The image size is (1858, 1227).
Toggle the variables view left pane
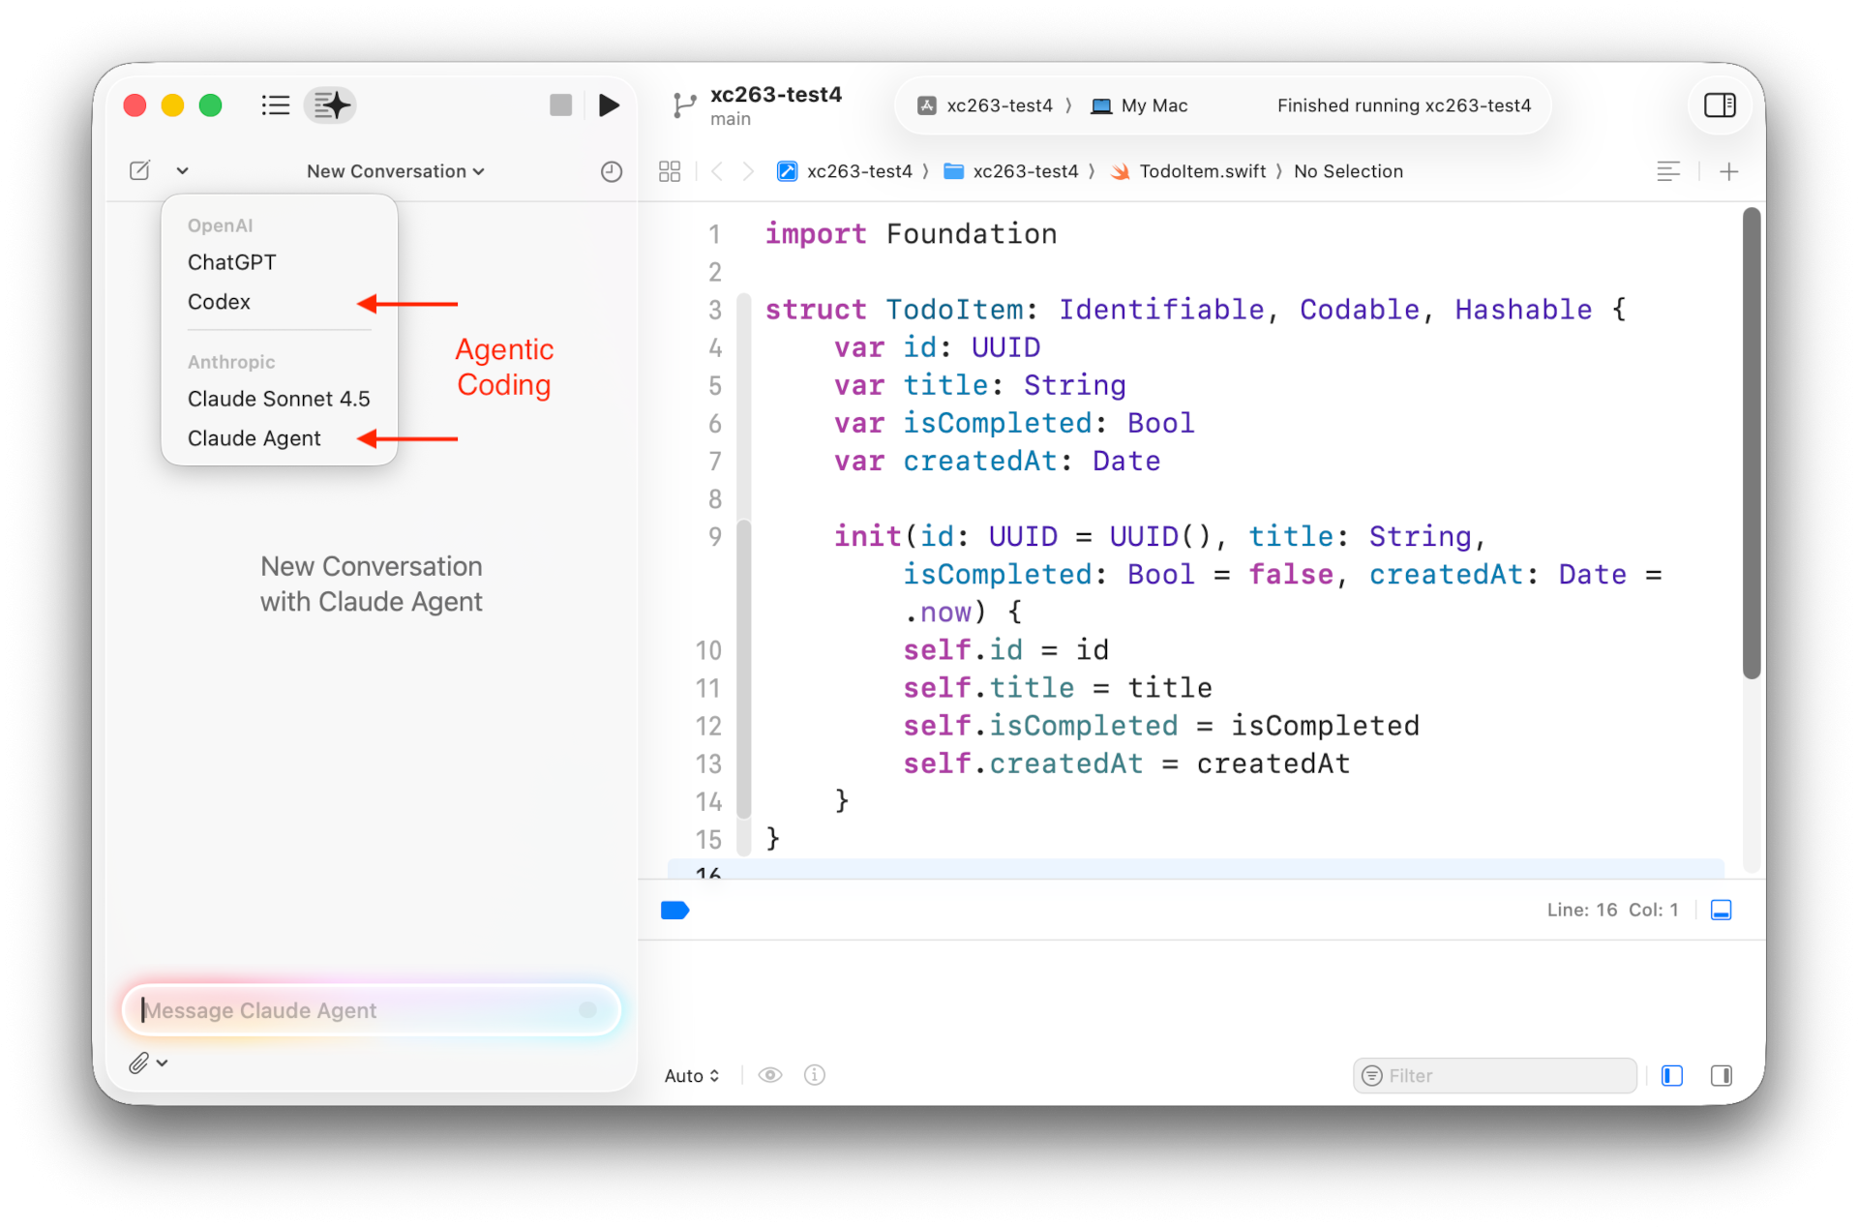[1671, 1075]
